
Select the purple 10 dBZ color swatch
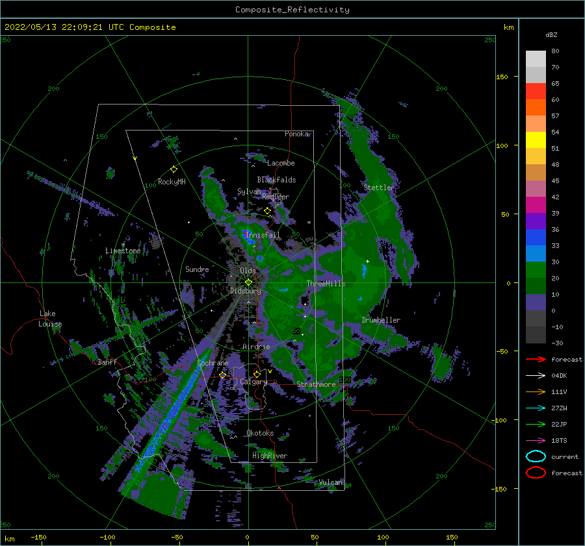[x=536, y=302]
